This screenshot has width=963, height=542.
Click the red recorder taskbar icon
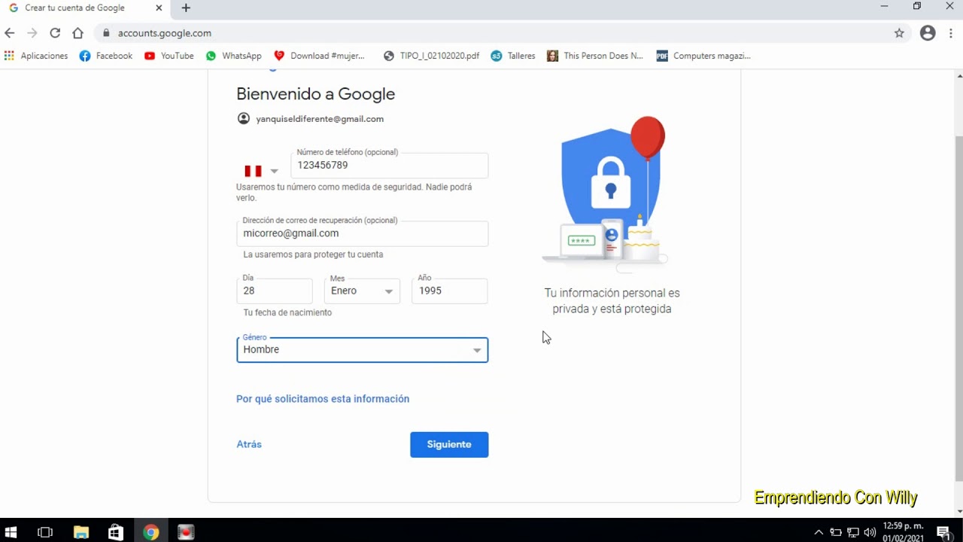point(186,532)
